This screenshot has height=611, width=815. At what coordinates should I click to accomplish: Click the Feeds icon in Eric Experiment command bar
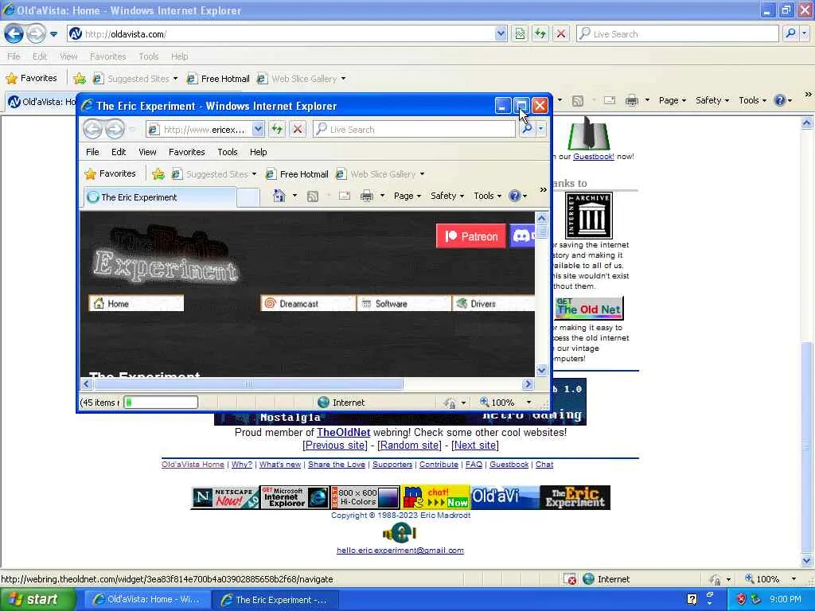(312, 197)
